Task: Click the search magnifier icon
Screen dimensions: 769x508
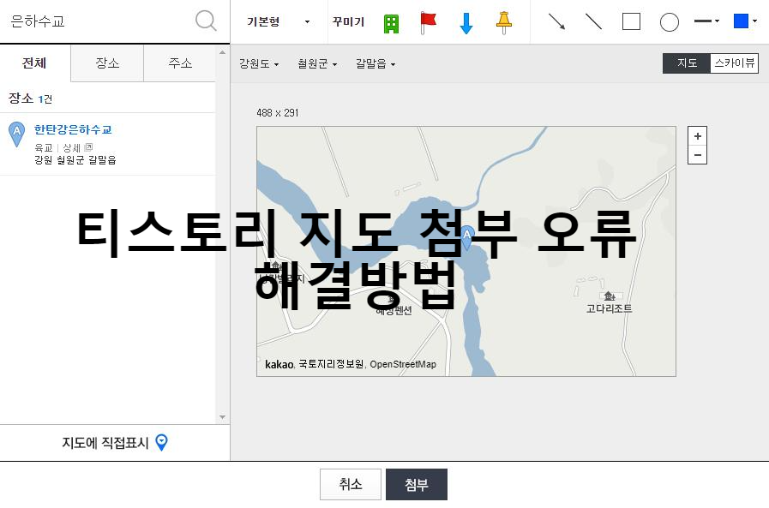Action: click(x=206, y=21)
